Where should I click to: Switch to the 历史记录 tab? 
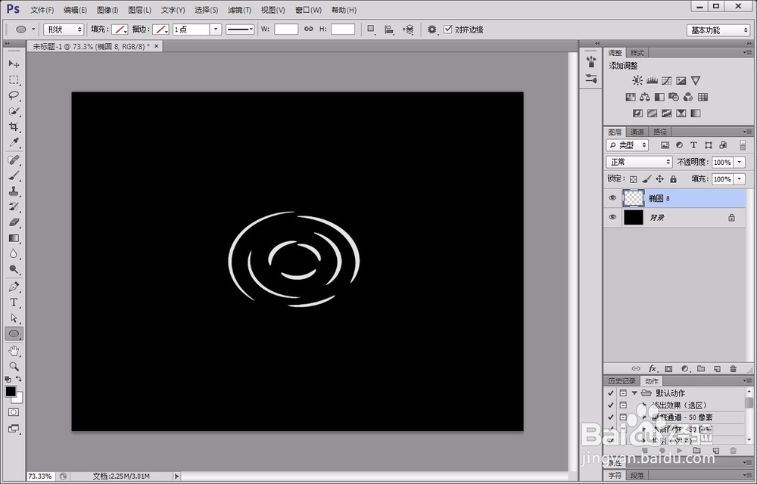point(621,381)
